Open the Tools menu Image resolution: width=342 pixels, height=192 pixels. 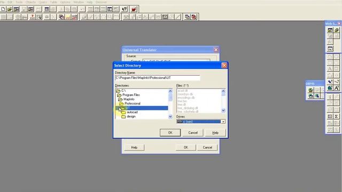click(x=19, y=2)
